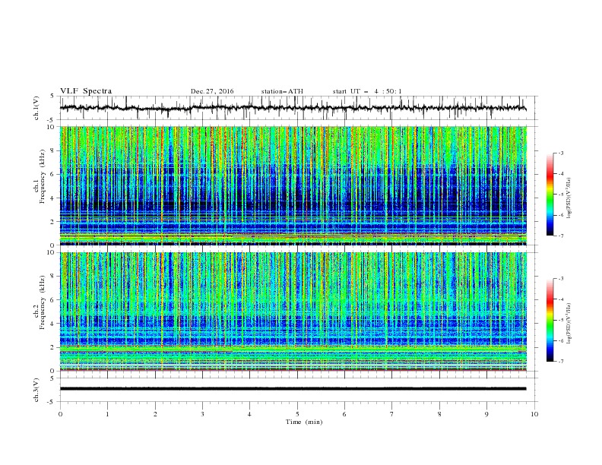Click the "-7" tick on ch.2 colorbar
This screenshot has height=465, width=602.
(x=561, y=362)
